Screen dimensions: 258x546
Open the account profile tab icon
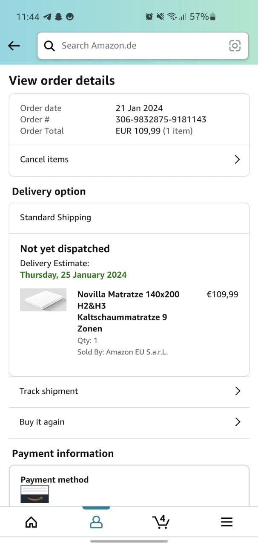tap(96, 522)
